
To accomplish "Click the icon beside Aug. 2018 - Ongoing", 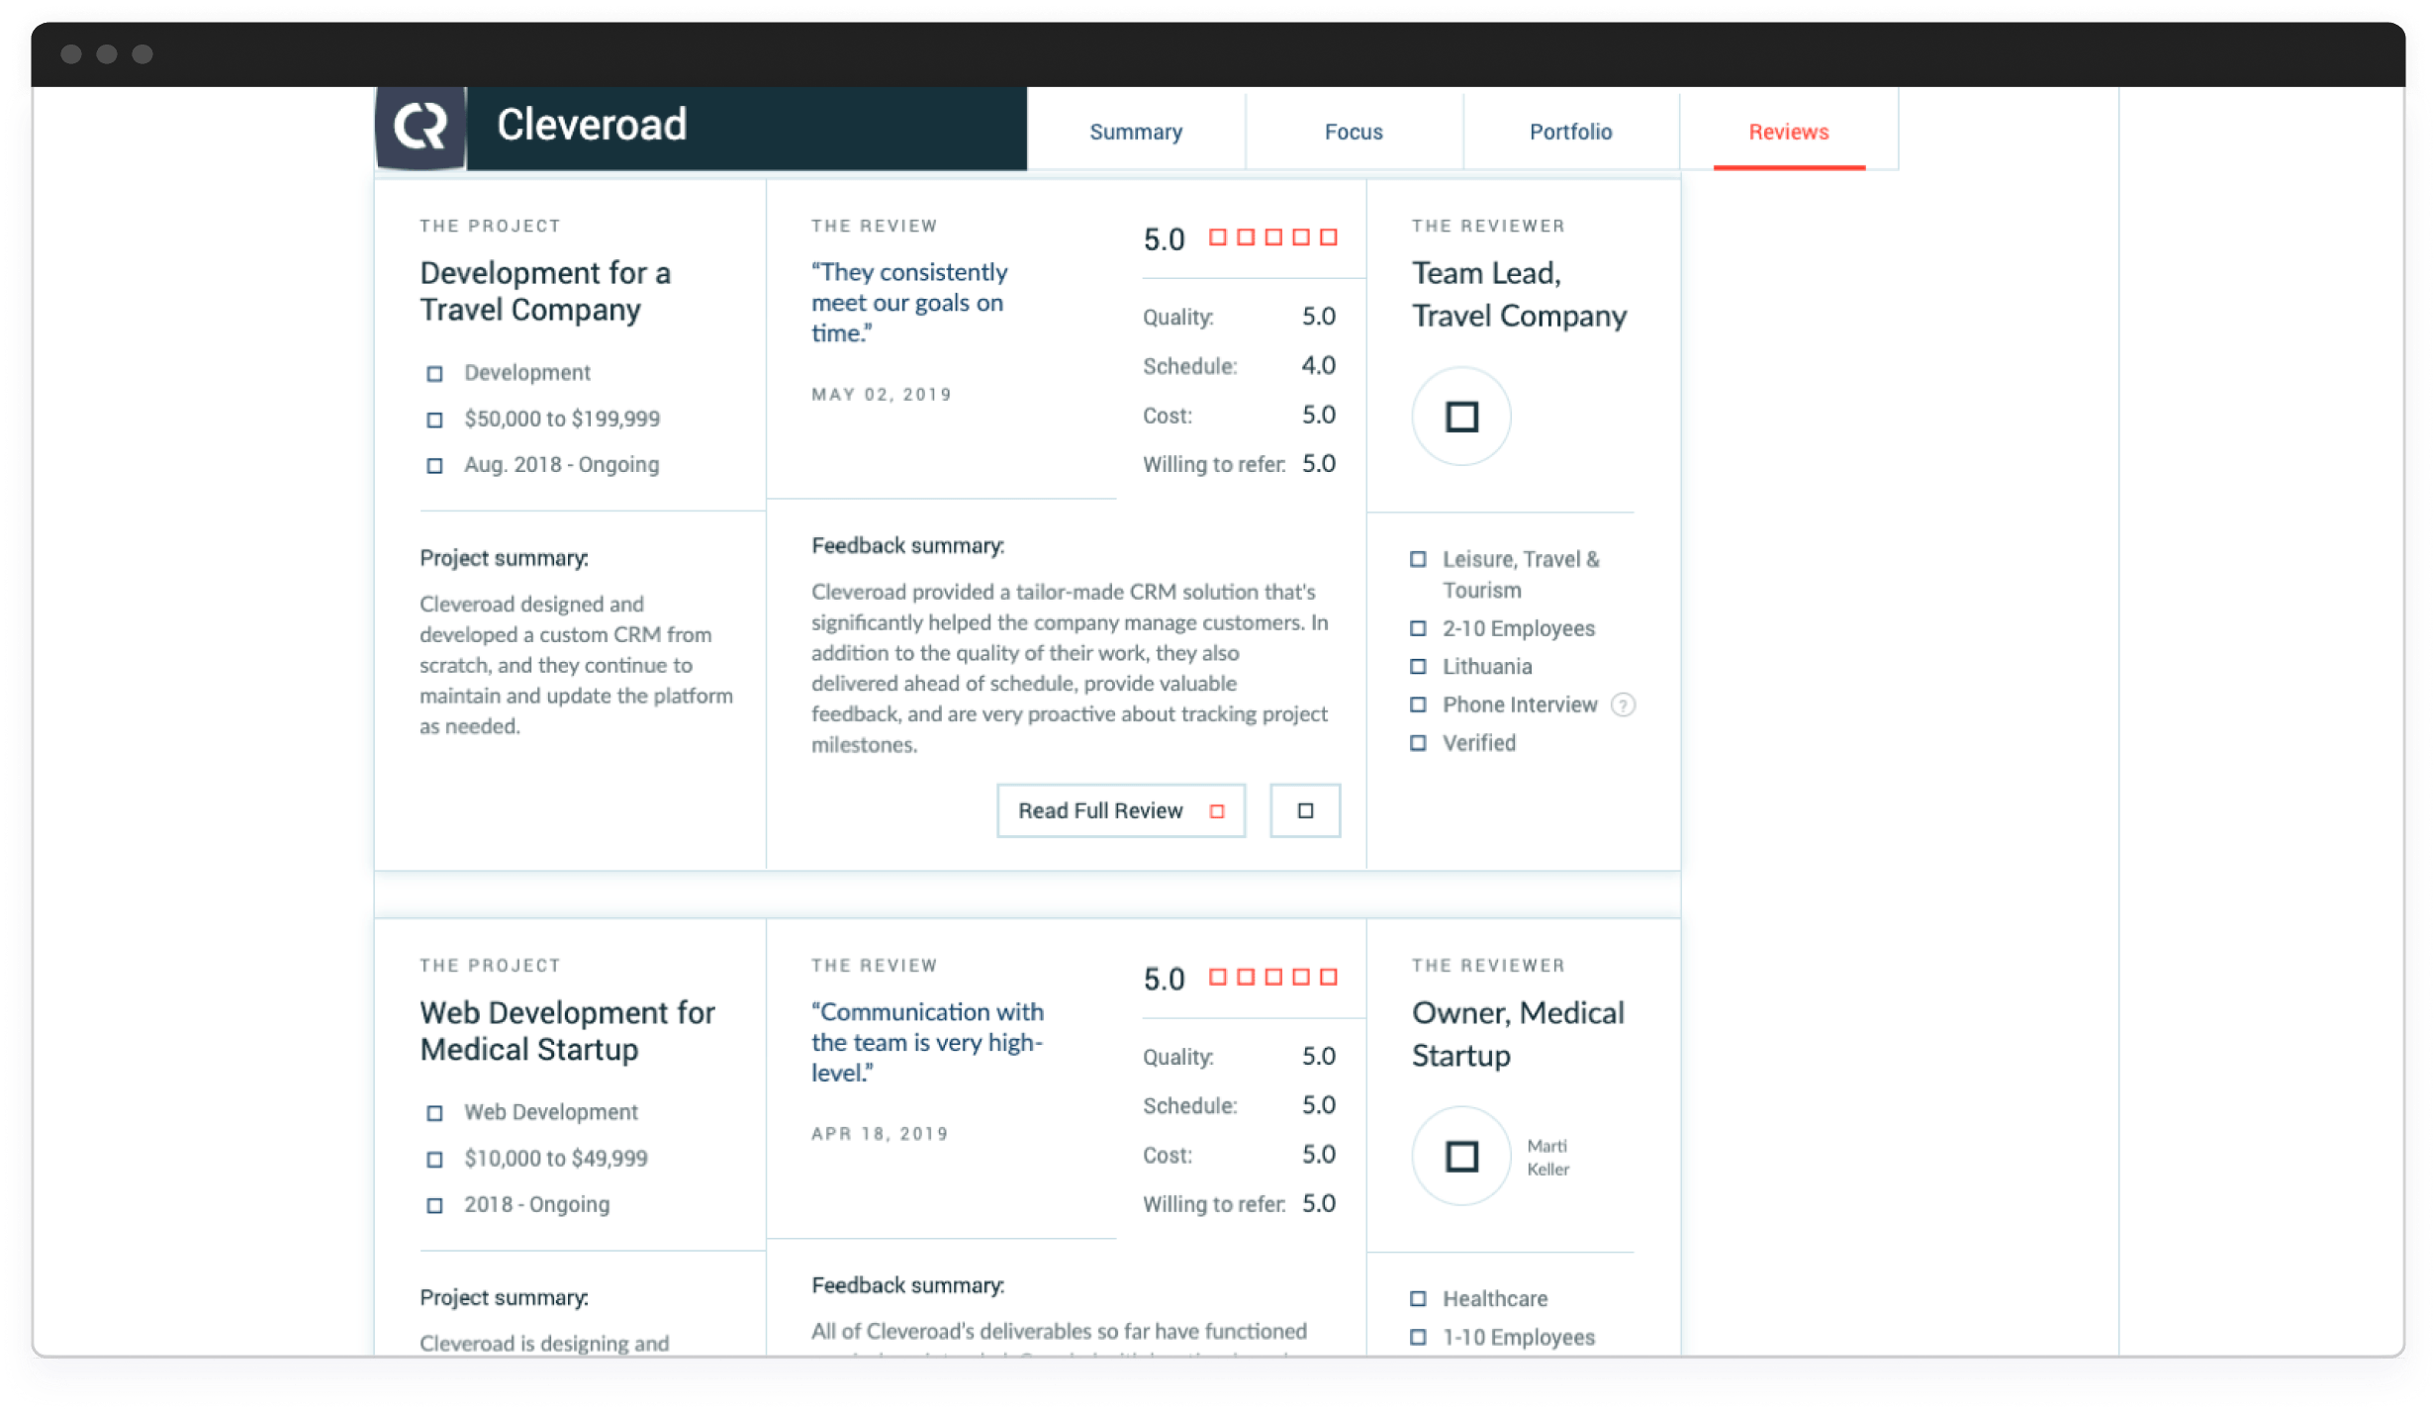I will 434,465.
